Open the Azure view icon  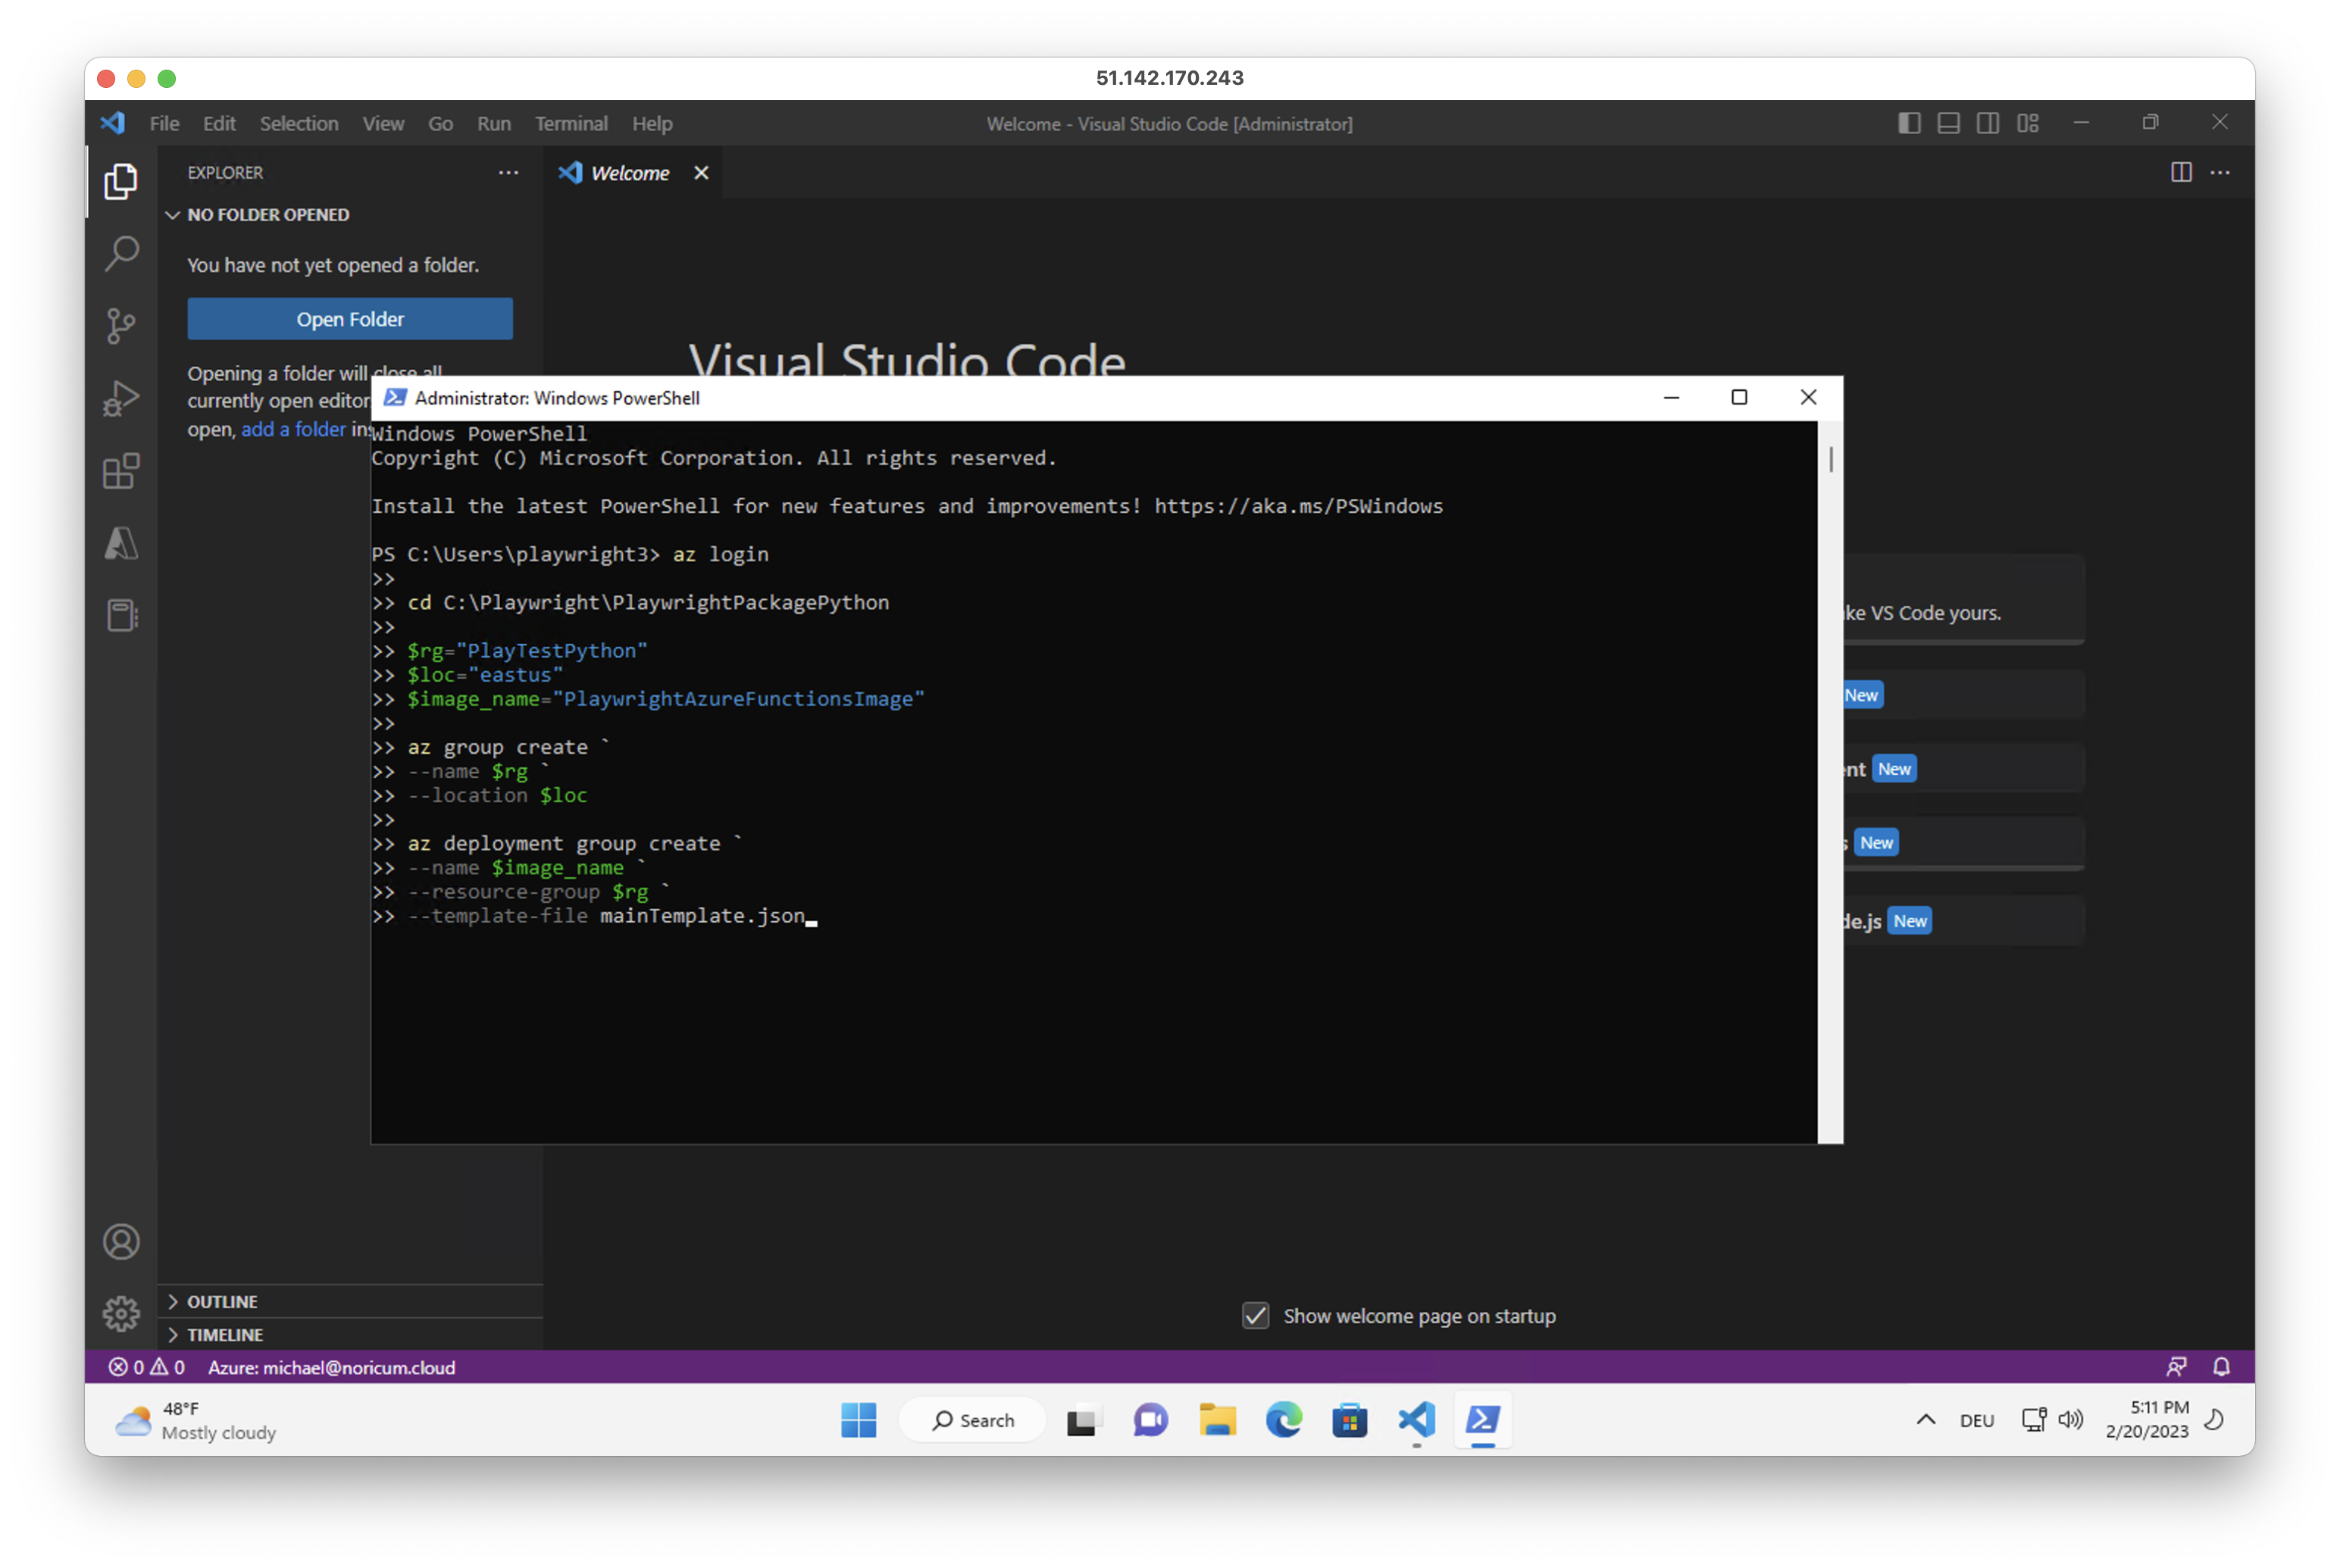coord(121,543)
